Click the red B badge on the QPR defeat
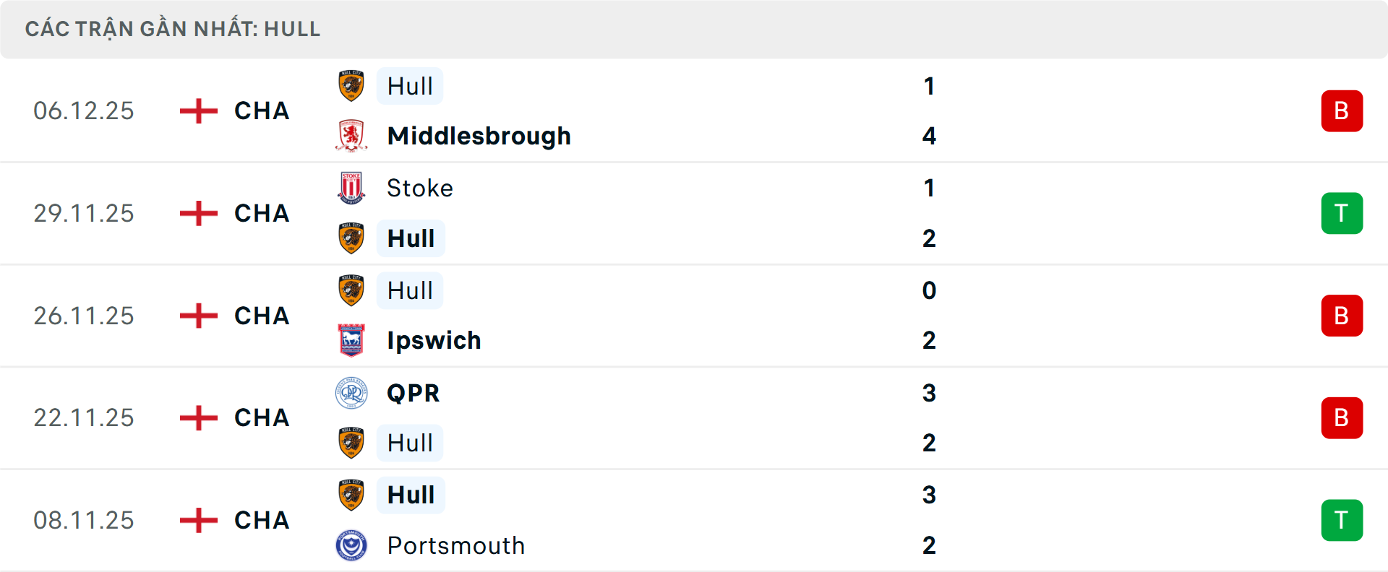The width and height of the screenshot is (1388, 572). click(1342, 417)
